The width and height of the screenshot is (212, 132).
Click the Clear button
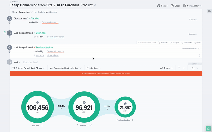click(x=175, y=6)
